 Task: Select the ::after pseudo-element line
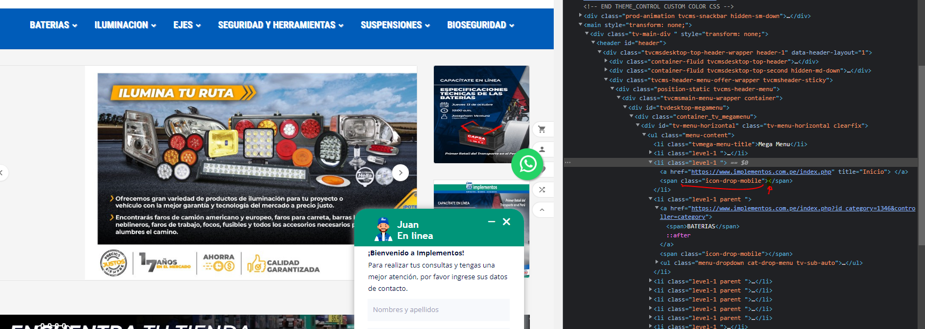(678, 235)
